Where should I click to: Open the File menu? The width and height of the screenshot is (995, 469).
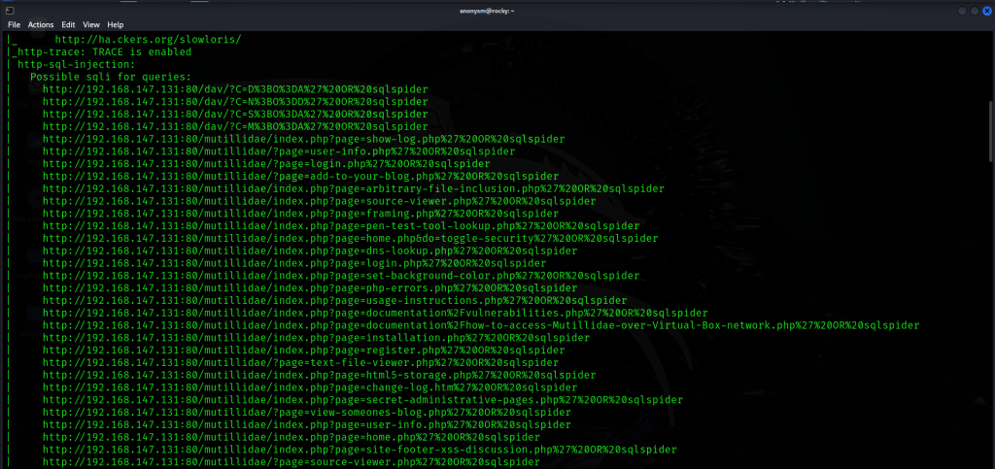pos(14,24)
